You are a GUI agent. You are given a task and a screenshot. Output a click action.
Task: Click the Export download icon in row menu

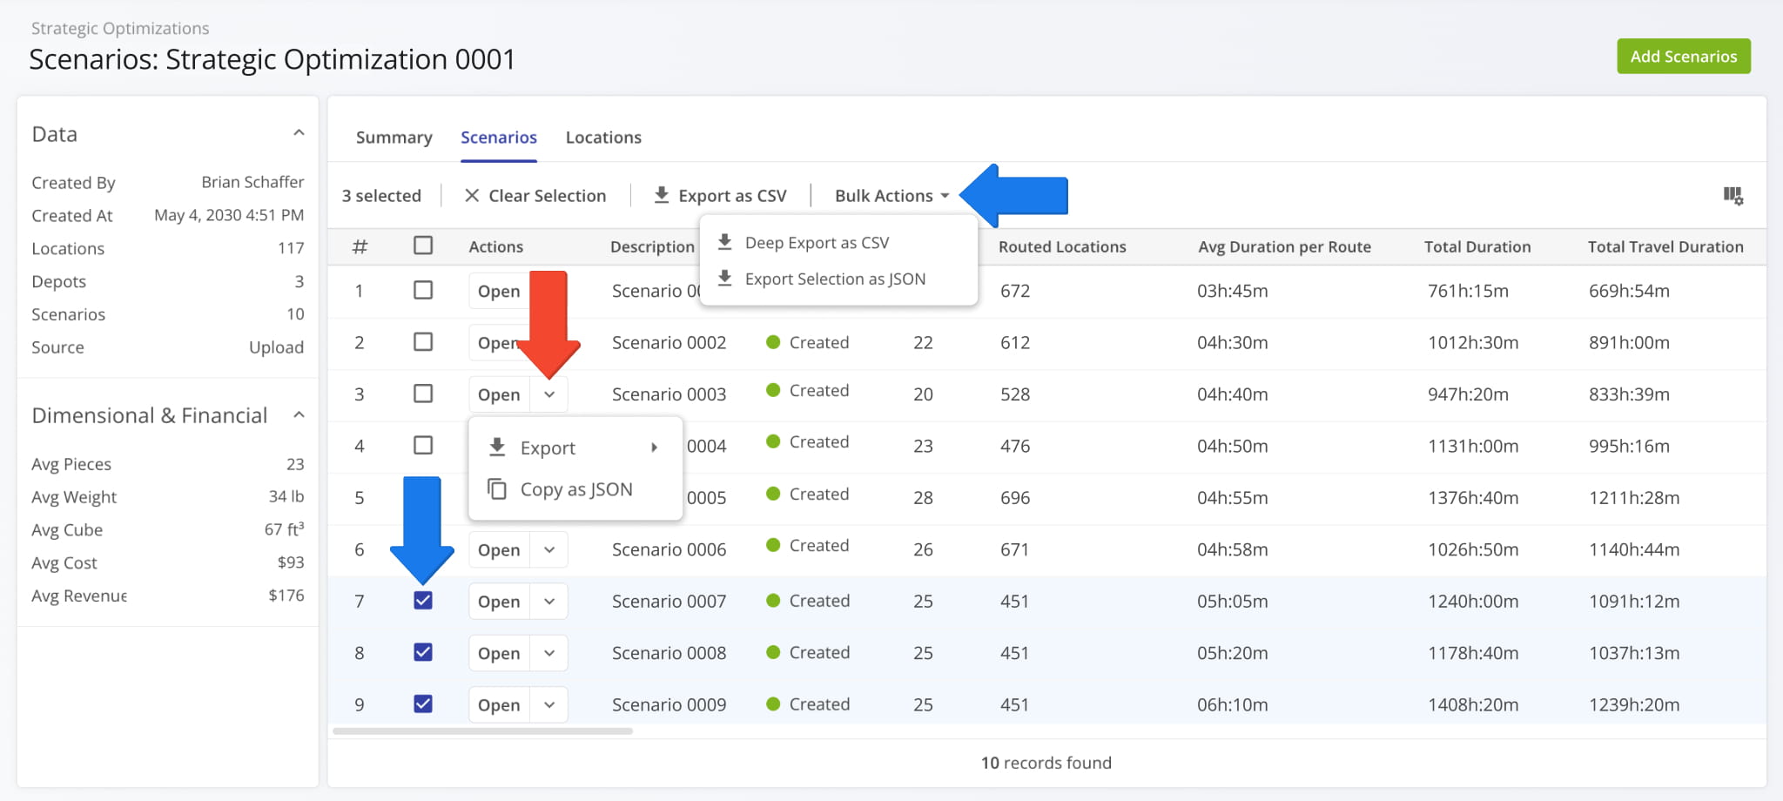[x=497, y=448]
